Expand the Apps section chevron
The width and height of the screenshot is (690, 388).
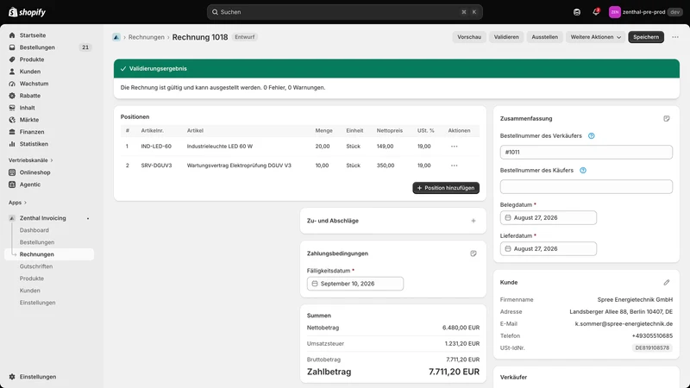coord(25,203)
